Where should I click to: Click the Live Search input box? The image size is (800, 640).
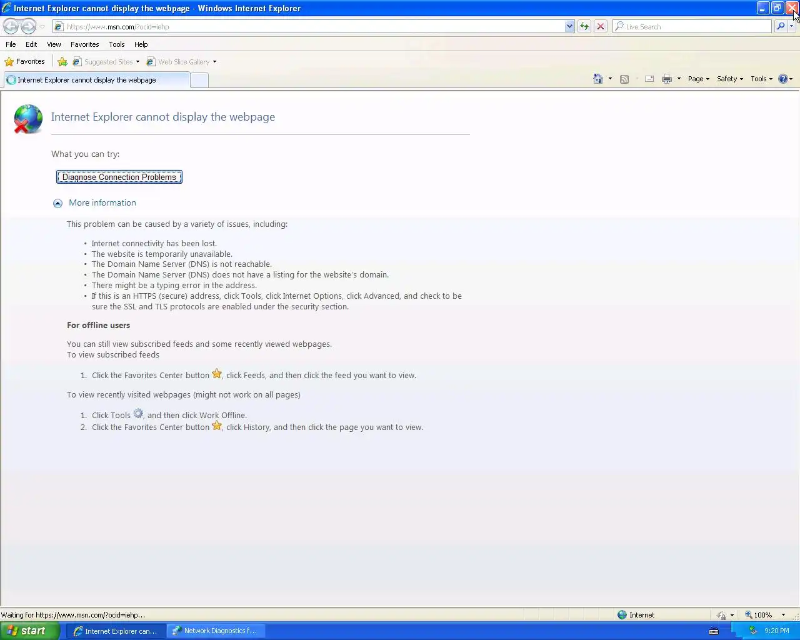pos(692,26)
